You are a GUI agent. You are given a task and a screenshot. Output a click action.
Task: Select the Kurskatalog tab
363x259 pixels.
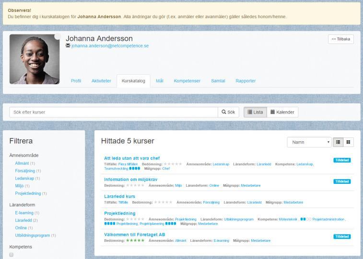coord(133,81)
